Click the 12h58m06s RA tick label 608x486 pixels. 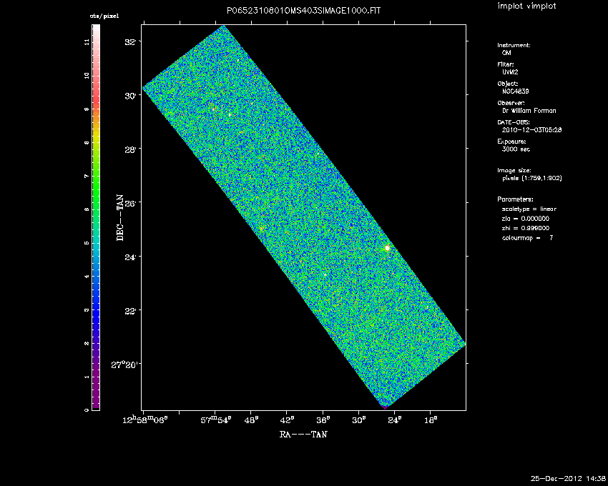tap(144, 419)
